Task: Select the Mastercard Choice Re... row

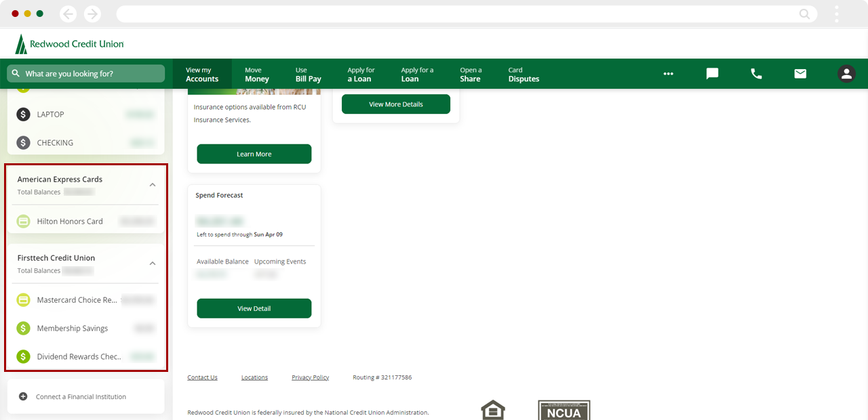Action: (x=86, y=300)
